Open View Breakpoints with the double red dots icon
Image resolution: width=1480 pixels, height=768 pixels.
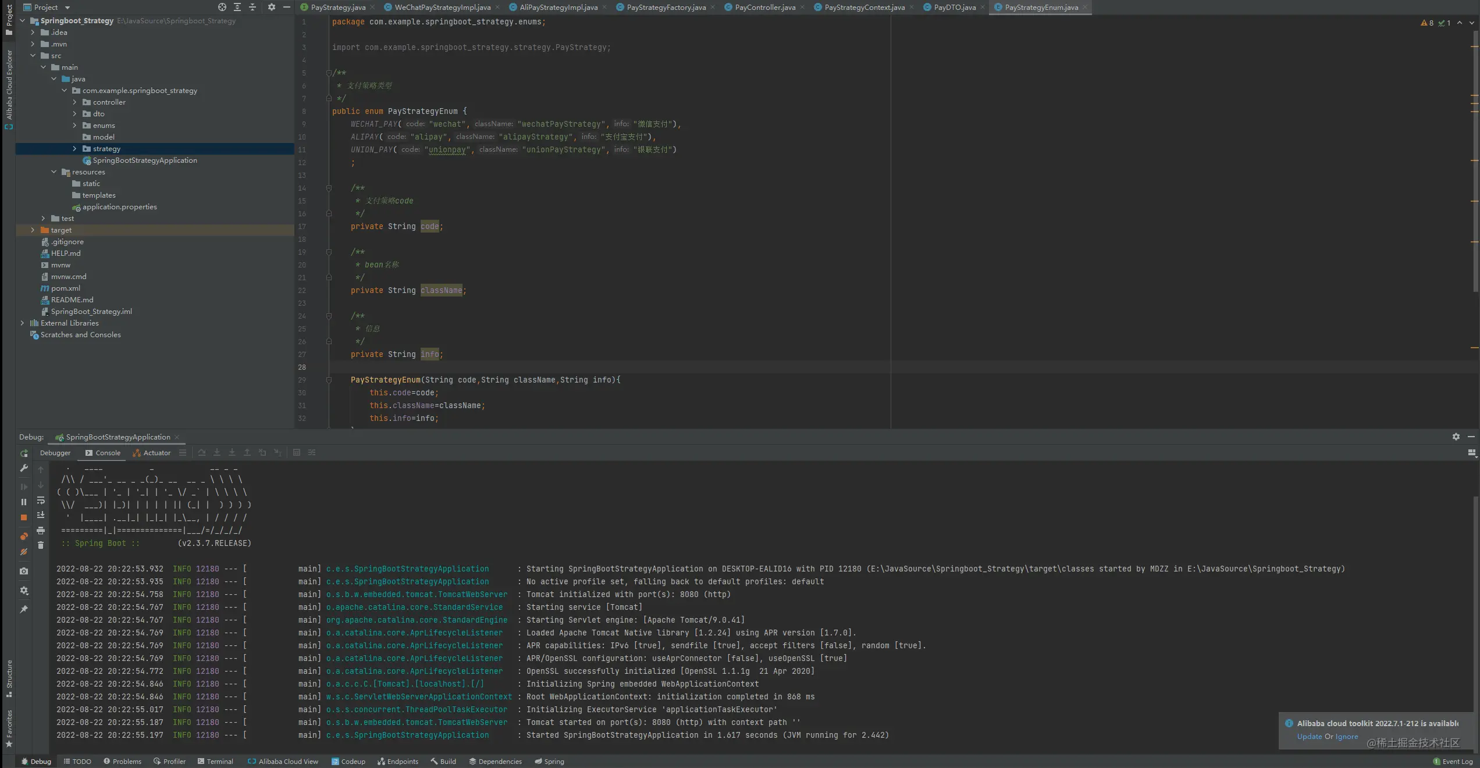point(24,536)
